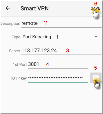Click the SAVE button in the header
This screenshot has height=114, width=103.
96,8
